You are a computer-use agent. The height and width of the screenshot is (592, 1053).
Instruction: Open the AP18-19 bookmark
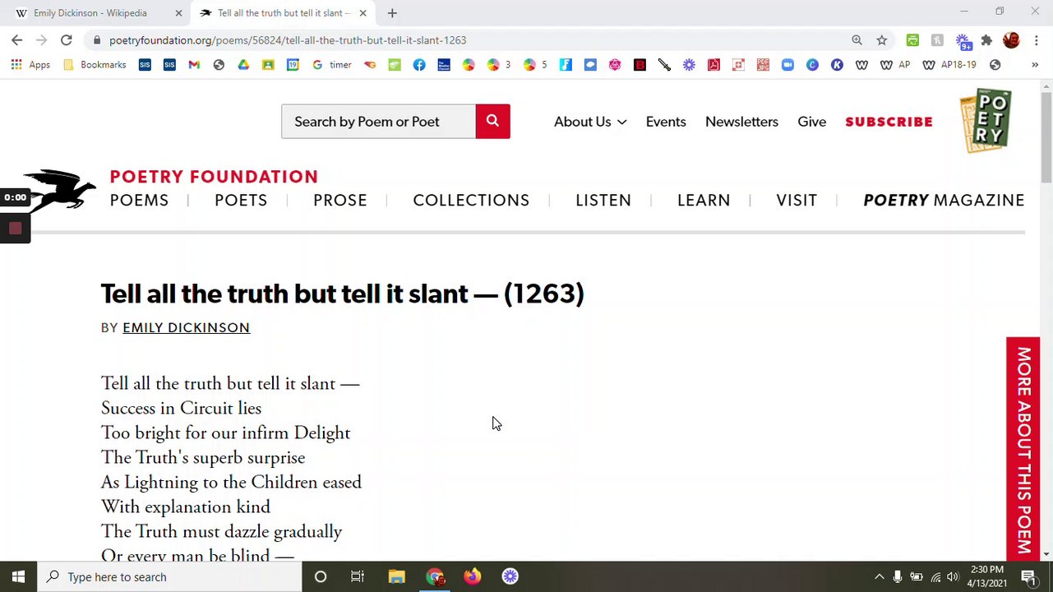coord(950,65)
